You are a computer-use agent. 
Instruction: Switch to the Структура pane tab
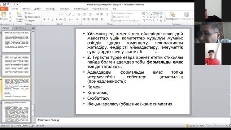19,28
